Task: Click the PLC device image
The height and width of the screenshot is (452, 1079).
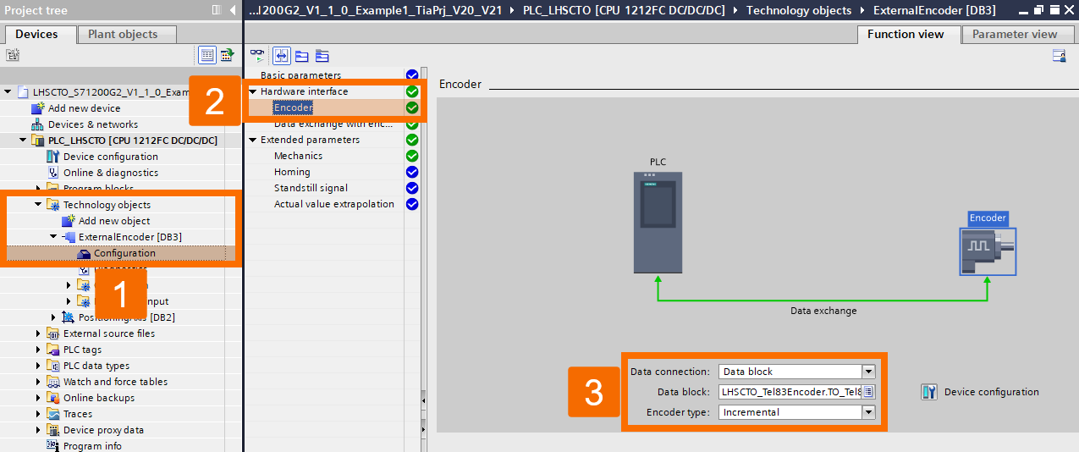Action: click(658, 223)
